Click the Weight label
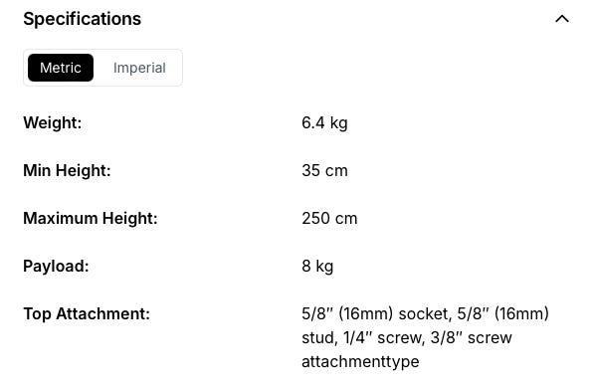 pyautogui.click(x=52, y=123)
